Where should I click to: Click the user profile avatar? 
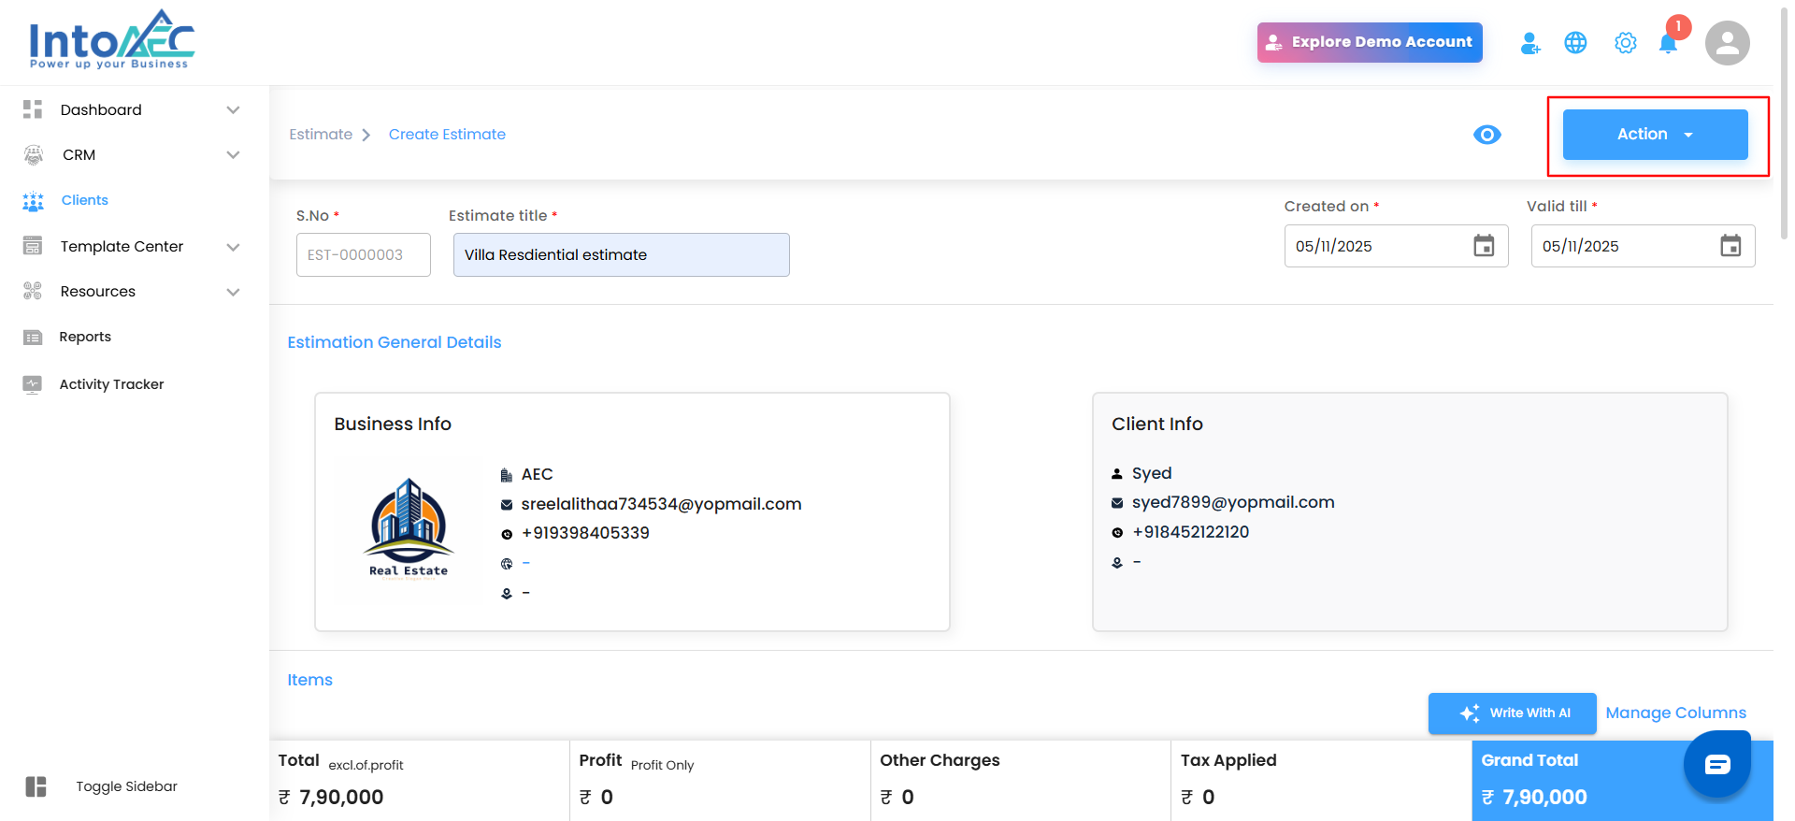tap(1727, 43)
